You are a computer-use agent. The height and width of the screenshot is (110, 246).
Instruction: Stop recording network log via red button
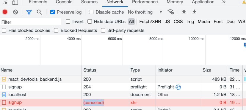(5, 12)
